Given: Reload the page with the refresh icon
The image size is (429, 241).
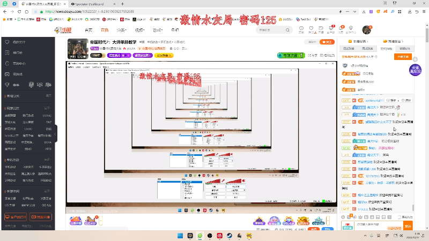Looking at the screenshot, I should (19, 12).
